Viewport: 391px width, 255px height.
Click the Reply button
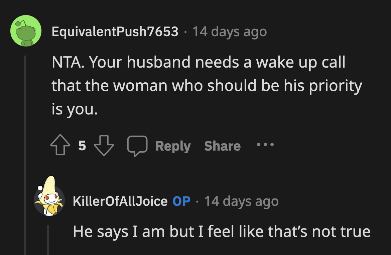173,145
